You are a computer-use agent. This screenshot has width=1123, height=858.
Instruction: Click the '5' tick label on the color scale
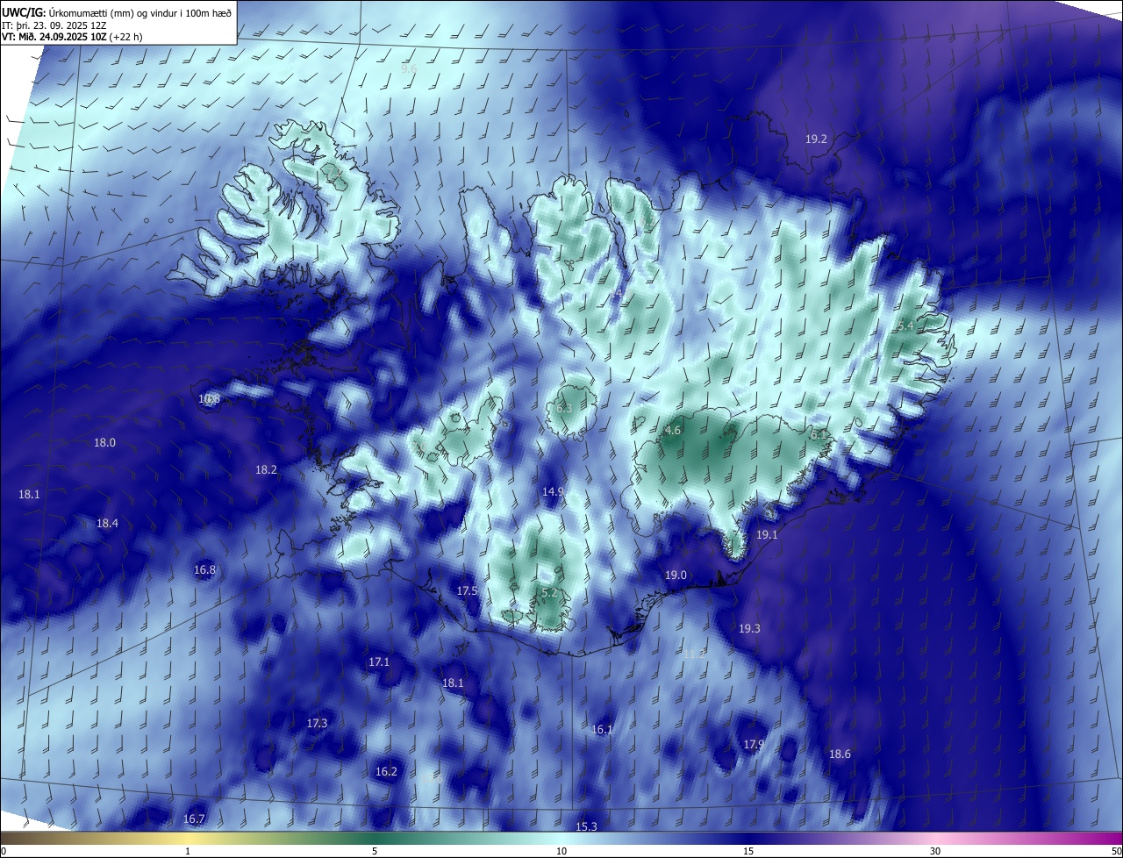pyautogui.click(x=375, y=851)
